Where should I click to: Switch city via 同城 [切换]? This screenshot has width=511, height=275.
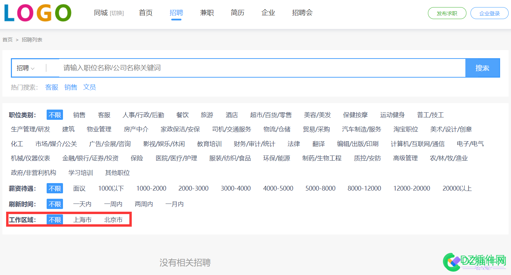[109, 13]
